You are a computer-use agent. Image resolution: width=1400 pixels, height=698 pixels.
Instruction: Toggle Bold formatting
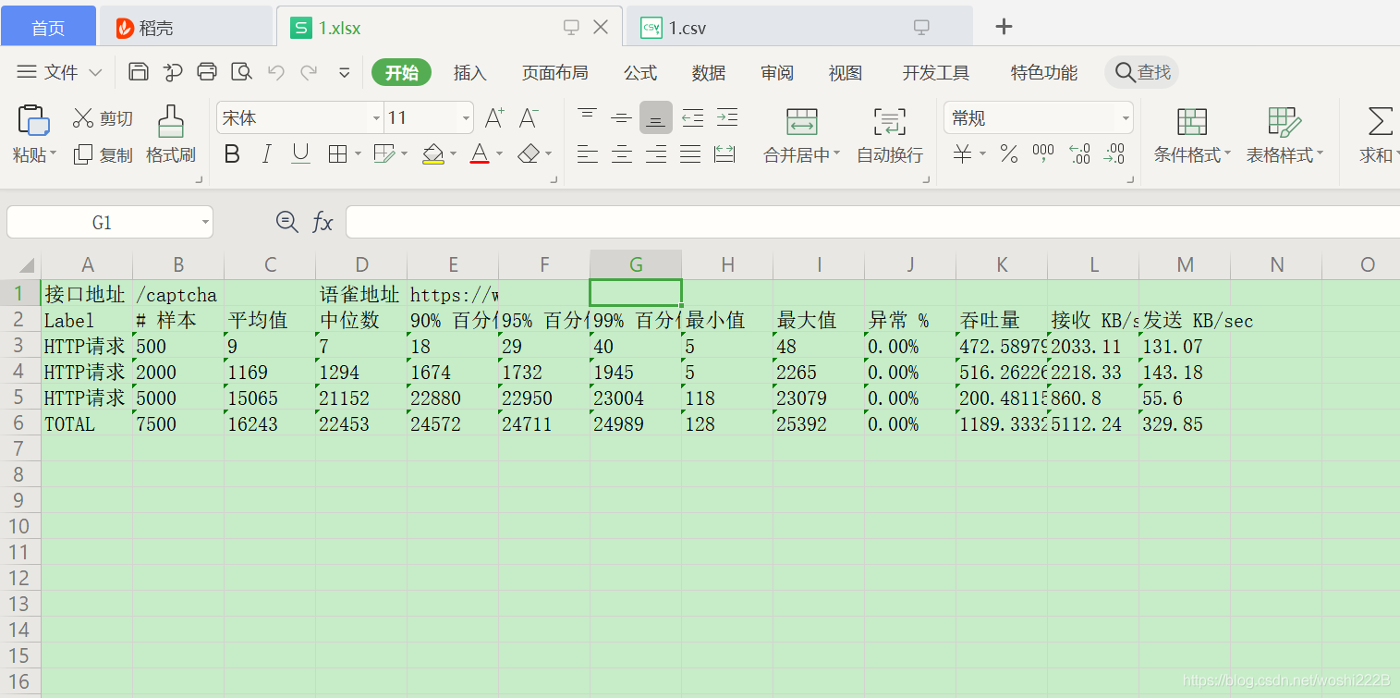[232, 154]
